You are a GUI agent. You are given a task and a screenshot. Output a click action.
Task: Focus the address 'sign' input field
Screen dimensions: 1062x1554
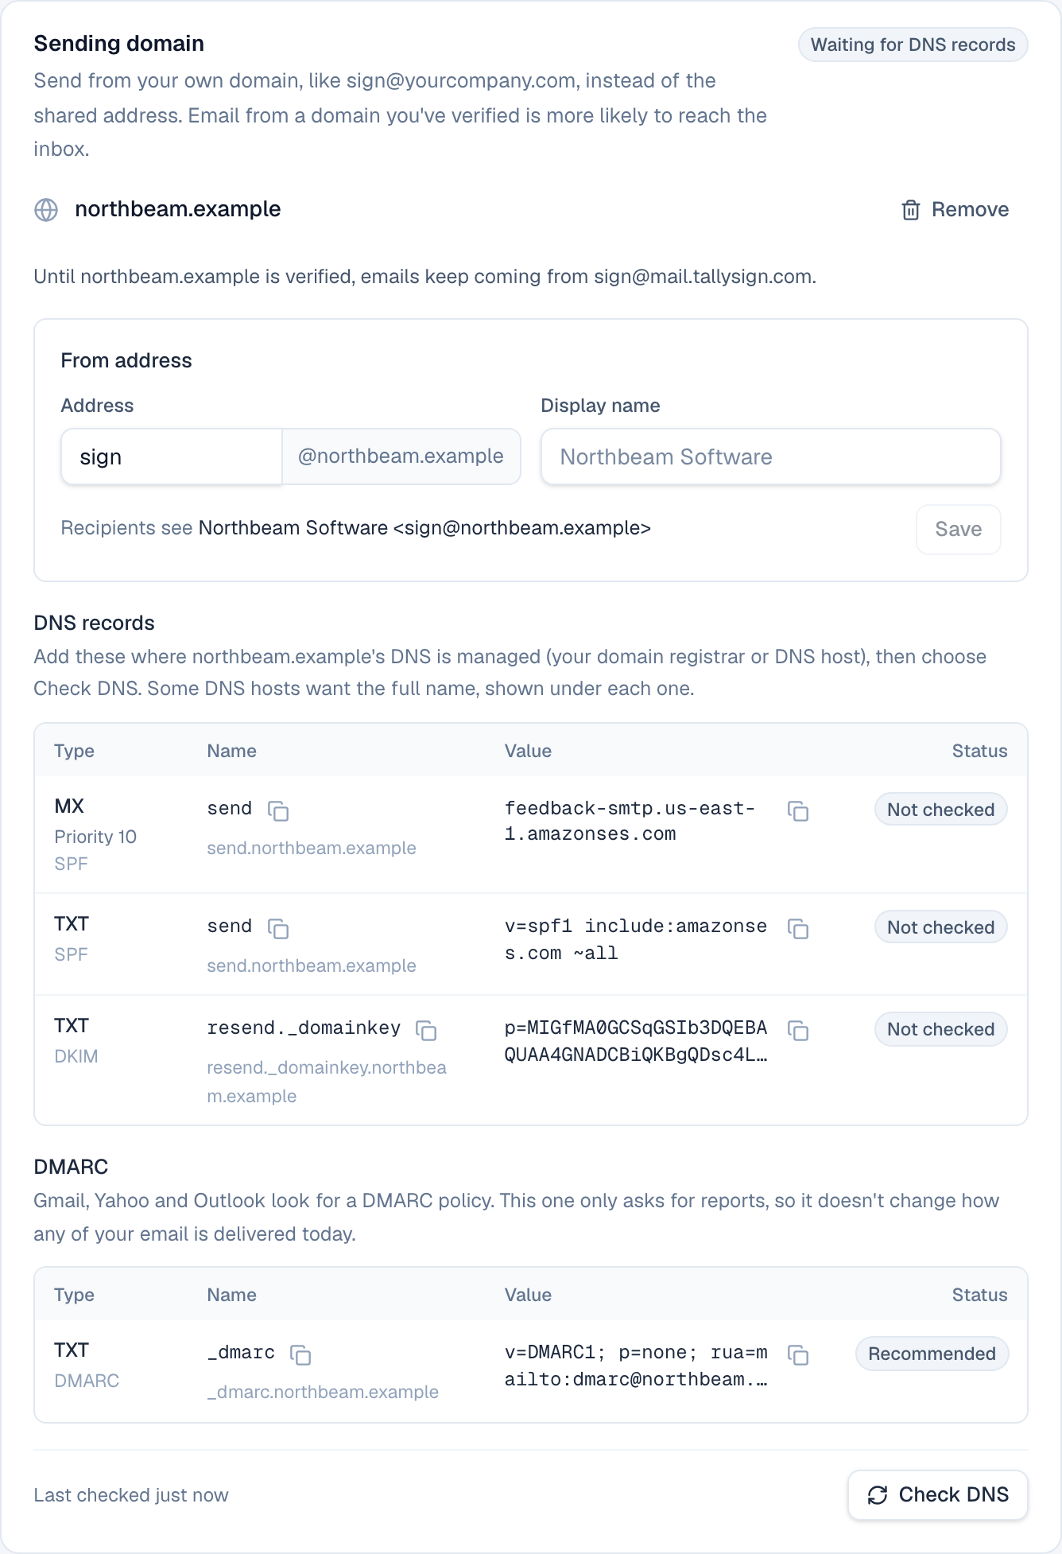[172, 456]
